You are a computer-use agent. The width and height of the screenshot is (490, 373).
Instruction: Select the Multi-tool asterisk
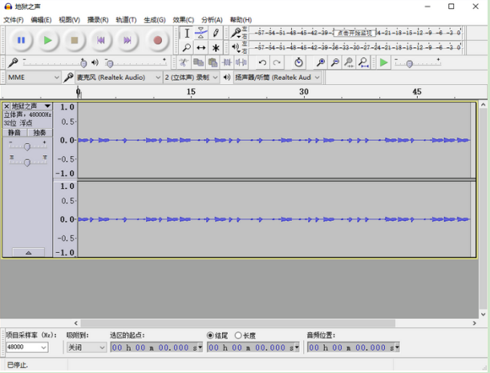coord(216,48)
